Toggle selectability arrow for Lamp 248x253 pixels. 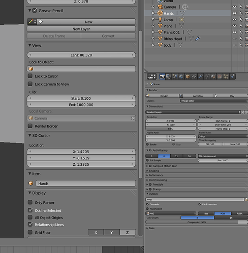pos(241,20)
